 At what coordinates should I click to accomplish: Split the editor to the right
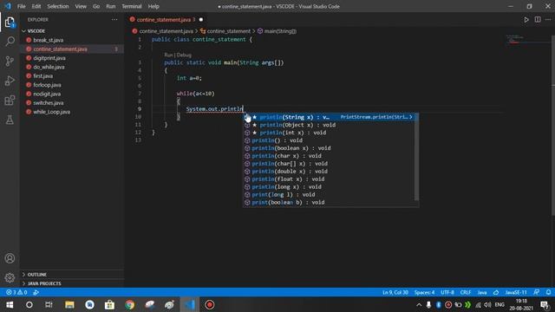tap(538, 20)
